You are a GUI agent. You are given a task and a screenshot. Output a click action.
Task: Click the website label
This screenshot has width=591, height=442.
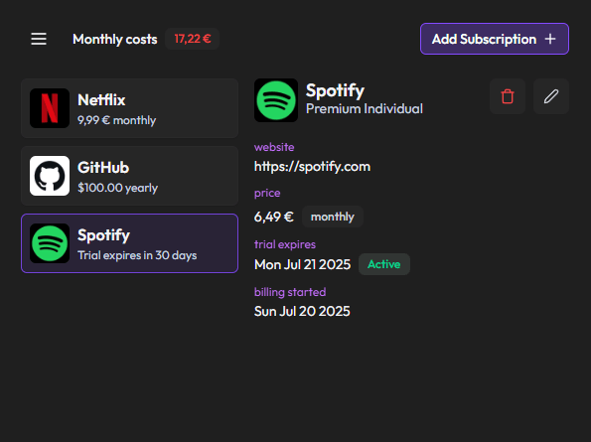pyautogui.click(x=274, y=147)
